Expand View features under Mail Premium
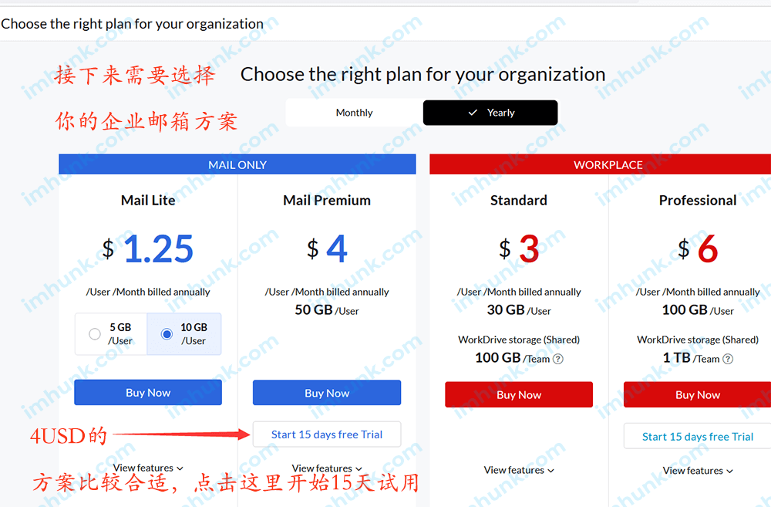The width and height of the screenshot is (771, 507). [327, 468]
